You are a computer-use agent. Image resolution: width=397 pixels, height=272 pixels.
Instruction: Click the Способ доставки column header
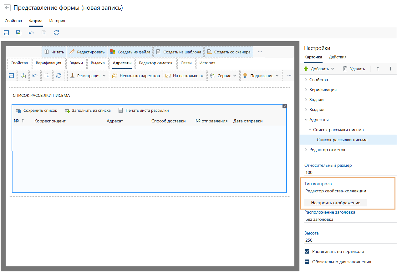pos(169,121)
